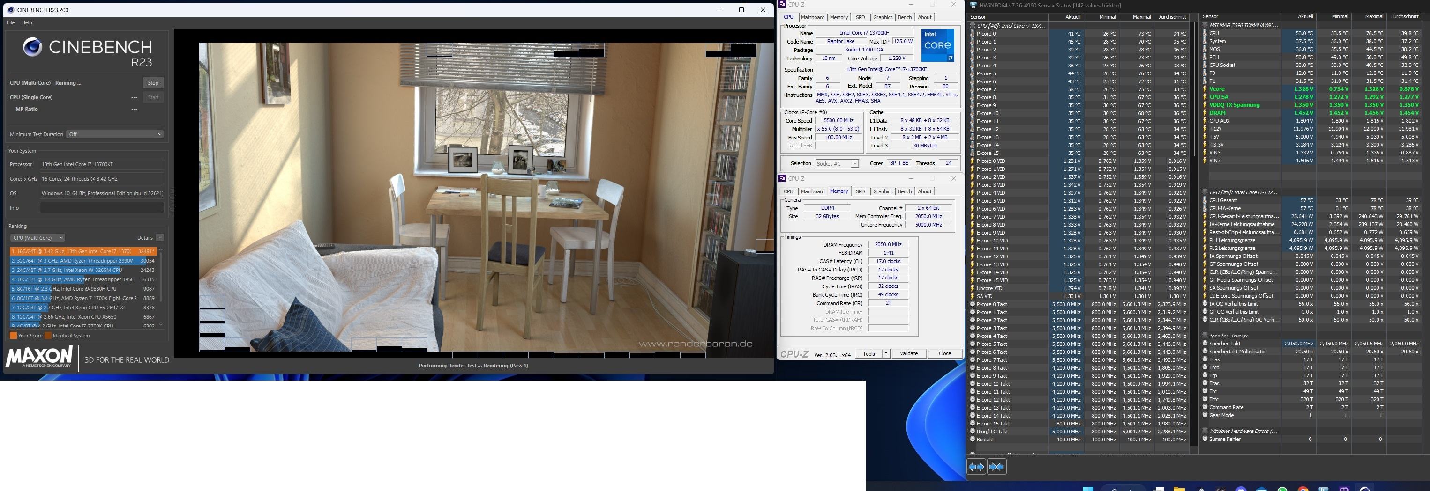Screen dimensions: 1430x491
Task: Click the clock icon beside Ring/LLC Takt
Action: pyautogui.click(x=973, y=432)
